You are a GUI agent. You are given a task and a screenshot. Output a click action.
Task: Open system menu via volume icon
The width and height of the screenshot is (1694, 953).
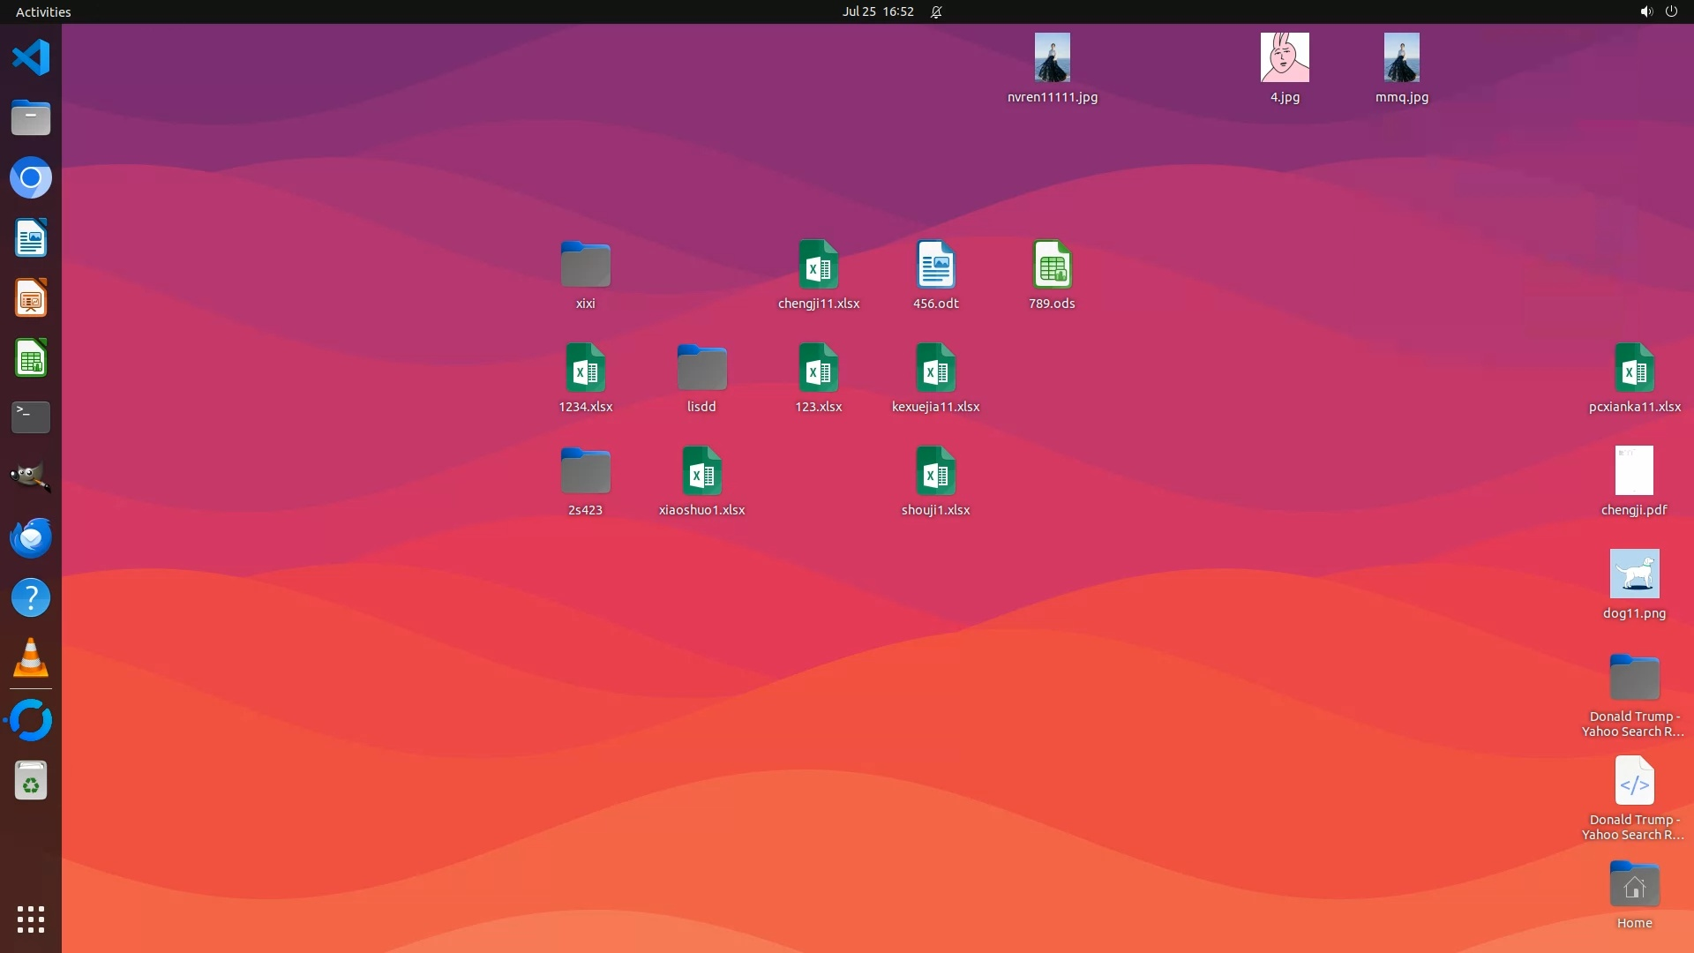coord(1645,11)
